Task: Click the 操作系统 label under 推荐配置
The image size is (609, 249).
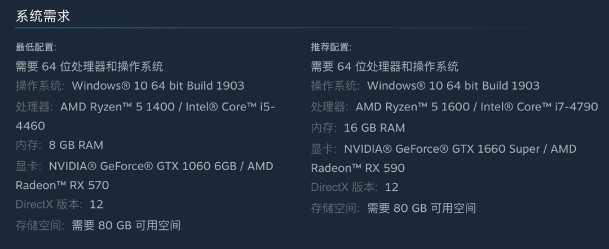Action: pos(335,86)
